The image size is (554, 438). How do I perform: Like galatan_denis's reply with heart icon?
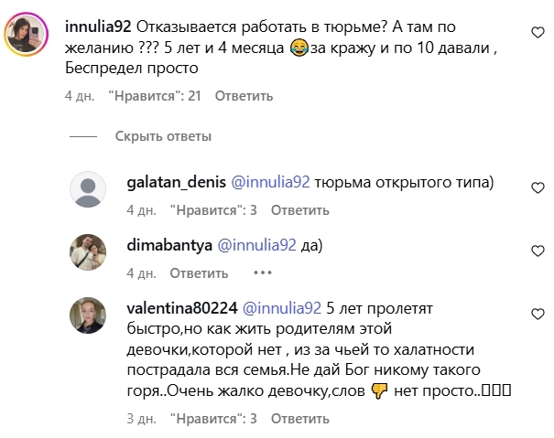[539, 187]
